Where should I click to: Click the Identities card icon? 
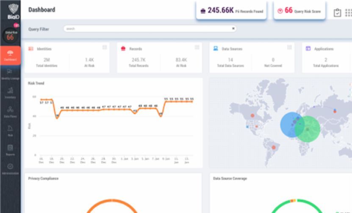[x=31, y=49]
